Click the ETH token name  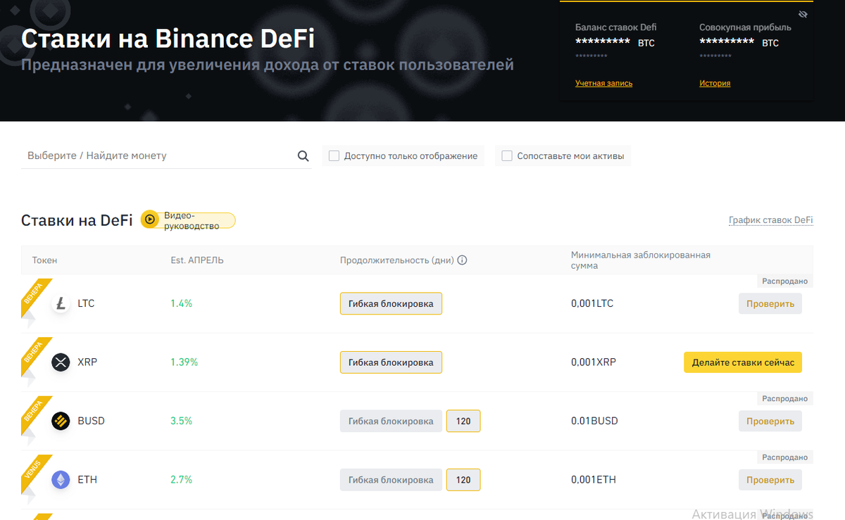pos(87,480)
